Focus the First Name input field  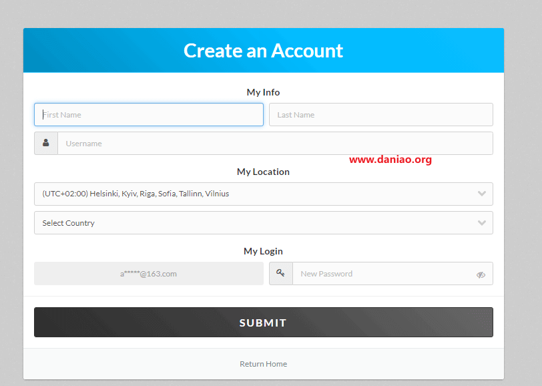click(x=149, y=114)
